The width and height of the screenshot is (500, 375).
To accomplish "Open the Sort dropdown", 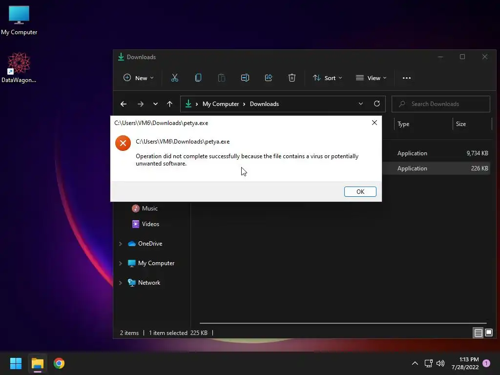I will (328, 78).
